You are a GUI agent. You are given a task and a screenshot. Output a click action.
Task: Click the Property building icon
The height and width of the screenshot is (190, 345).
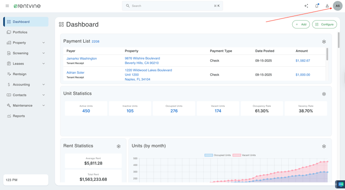[9, 43]
